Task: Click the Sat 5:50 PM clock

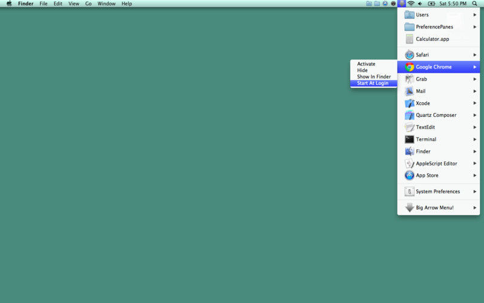Action: [453, 4]
